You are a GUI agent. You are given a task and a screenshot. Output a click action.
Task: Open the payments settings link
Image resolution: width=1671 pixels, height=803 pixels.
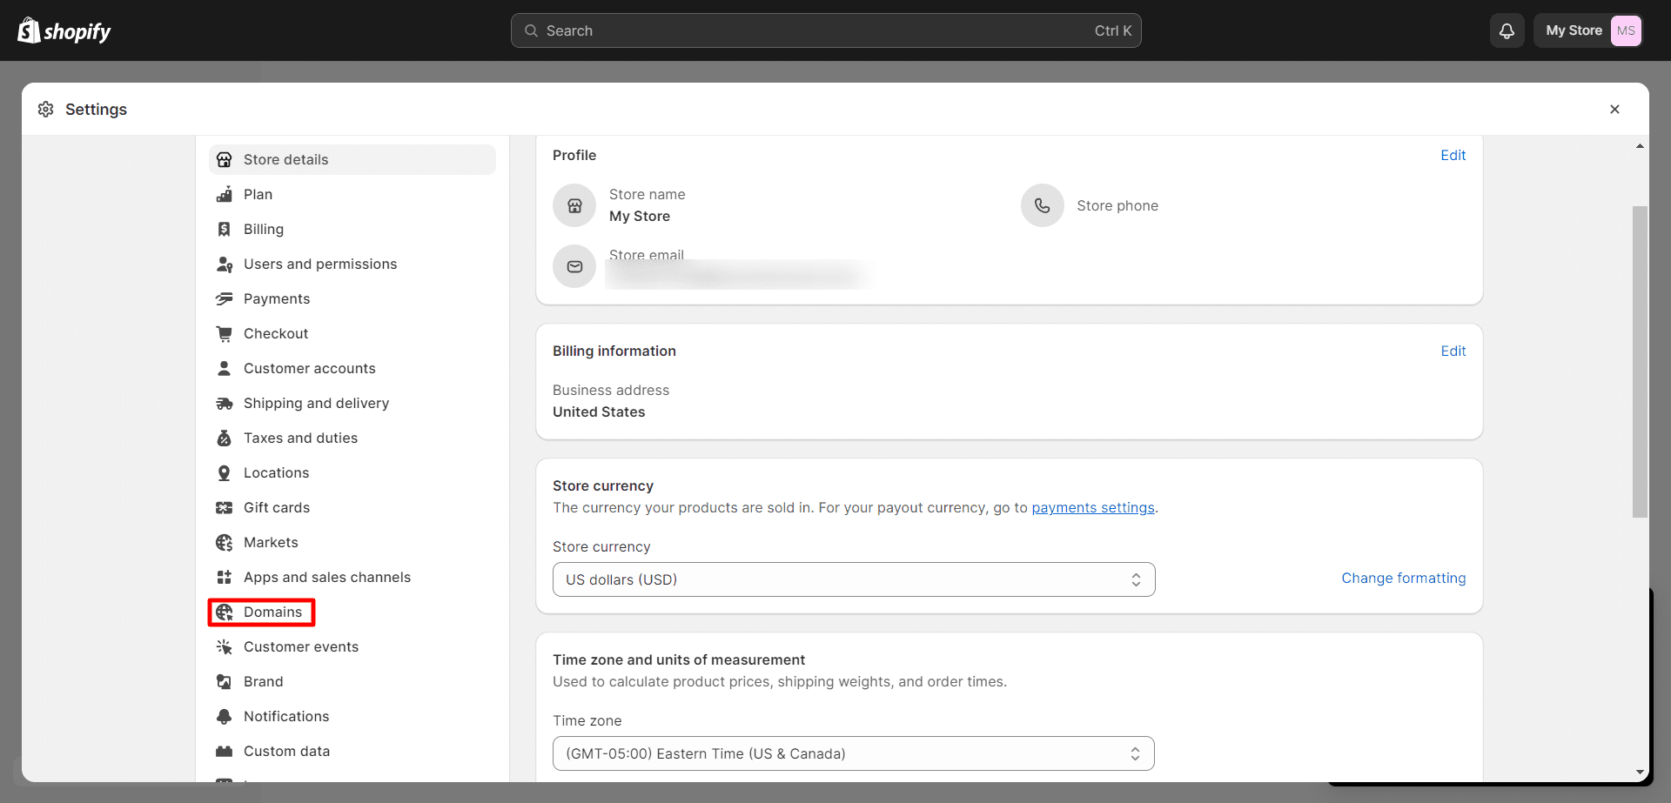(x=1092, y=507)
